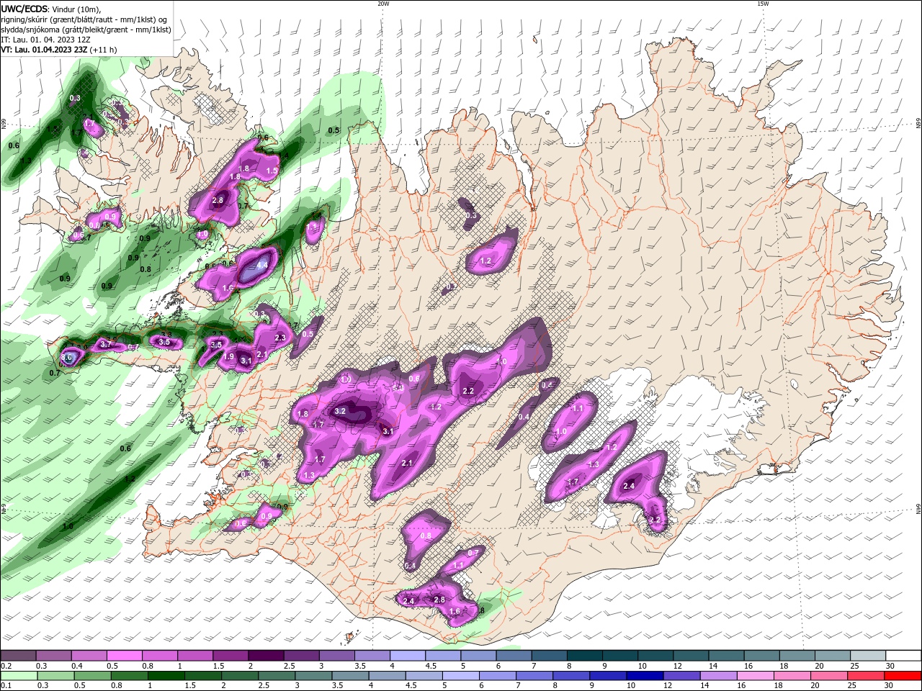This screenshot has height=691, width=922.
Task: Select the pale grey snow swatch labeled 25
Action: [x=868, y=656]
